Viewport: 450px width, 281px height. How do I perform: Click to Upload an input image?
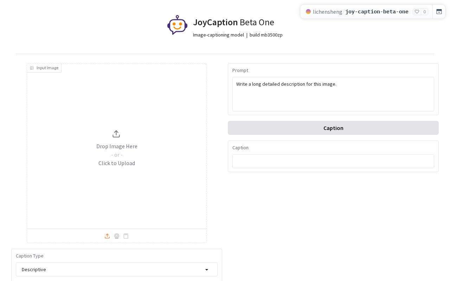point(117,163)
